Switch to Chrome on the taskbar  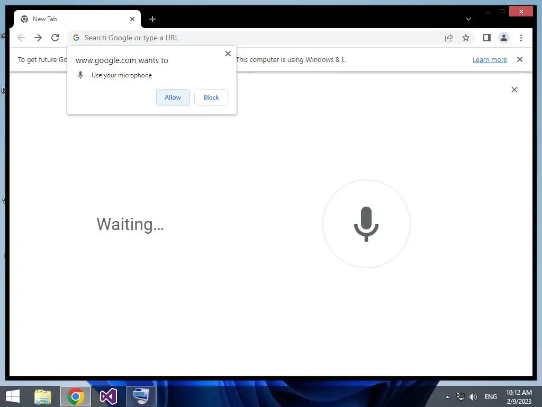pyautogui.click(x=76, y=396)
